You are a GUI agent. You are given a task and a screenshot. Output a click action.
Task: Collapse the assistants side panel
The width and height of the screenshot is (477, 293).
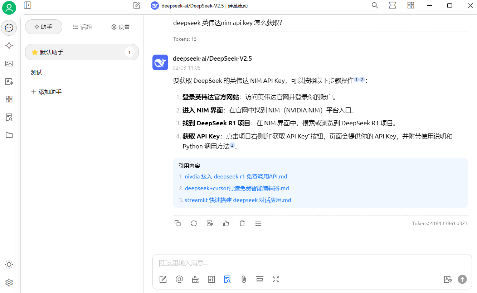pyautogui.click(x=28, y=5)
